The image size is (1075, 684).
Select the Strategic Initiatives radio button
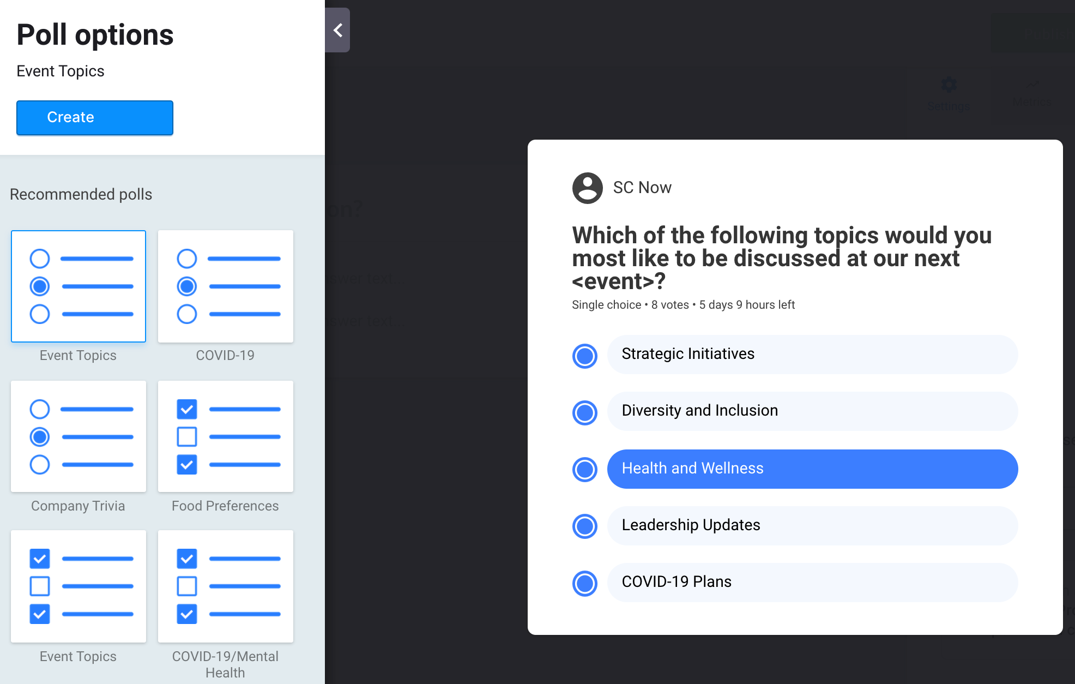585,356
